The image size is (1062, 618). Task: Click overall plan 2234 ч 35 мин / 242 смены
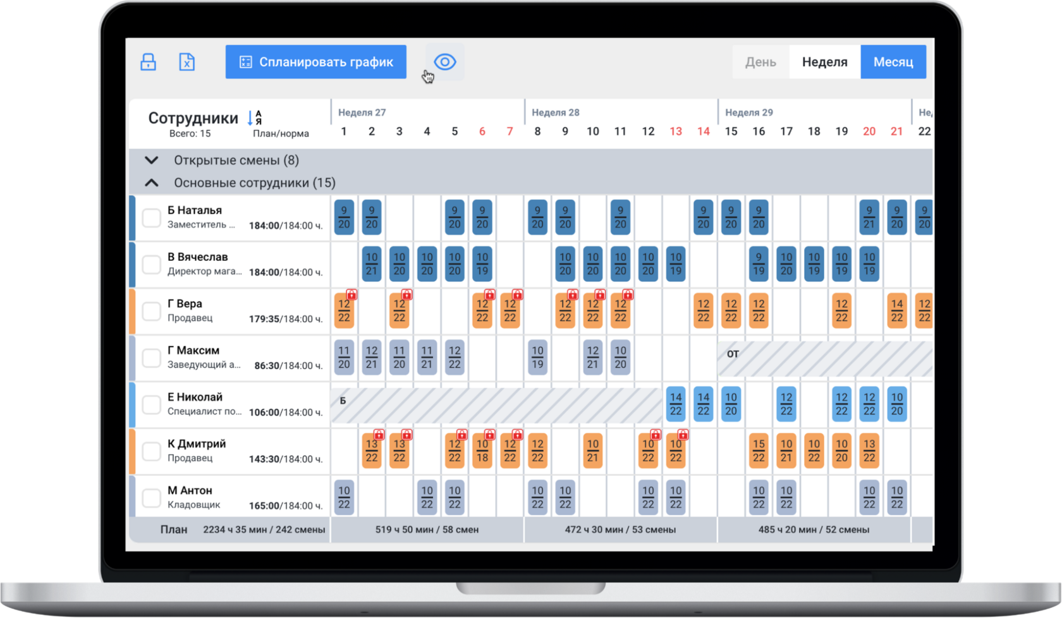coord(264,530)
